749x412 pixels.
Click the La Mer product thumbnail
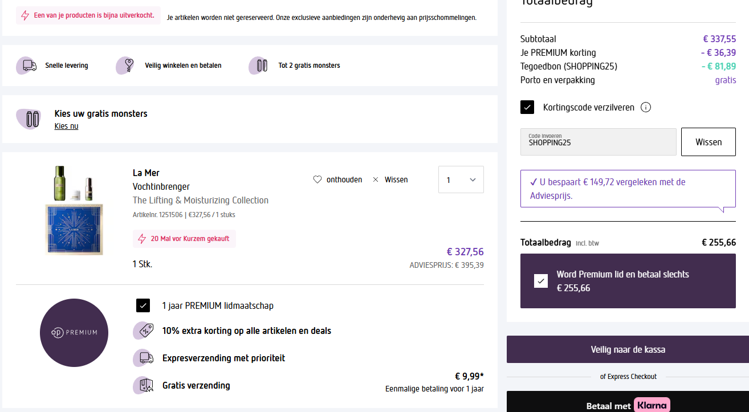click(74, 209)
